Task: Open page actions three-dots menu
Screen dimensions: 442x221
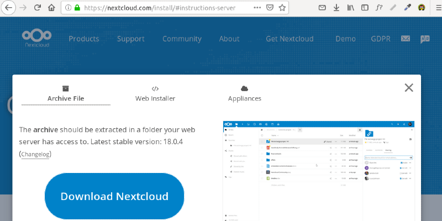Action: (257, 8)
